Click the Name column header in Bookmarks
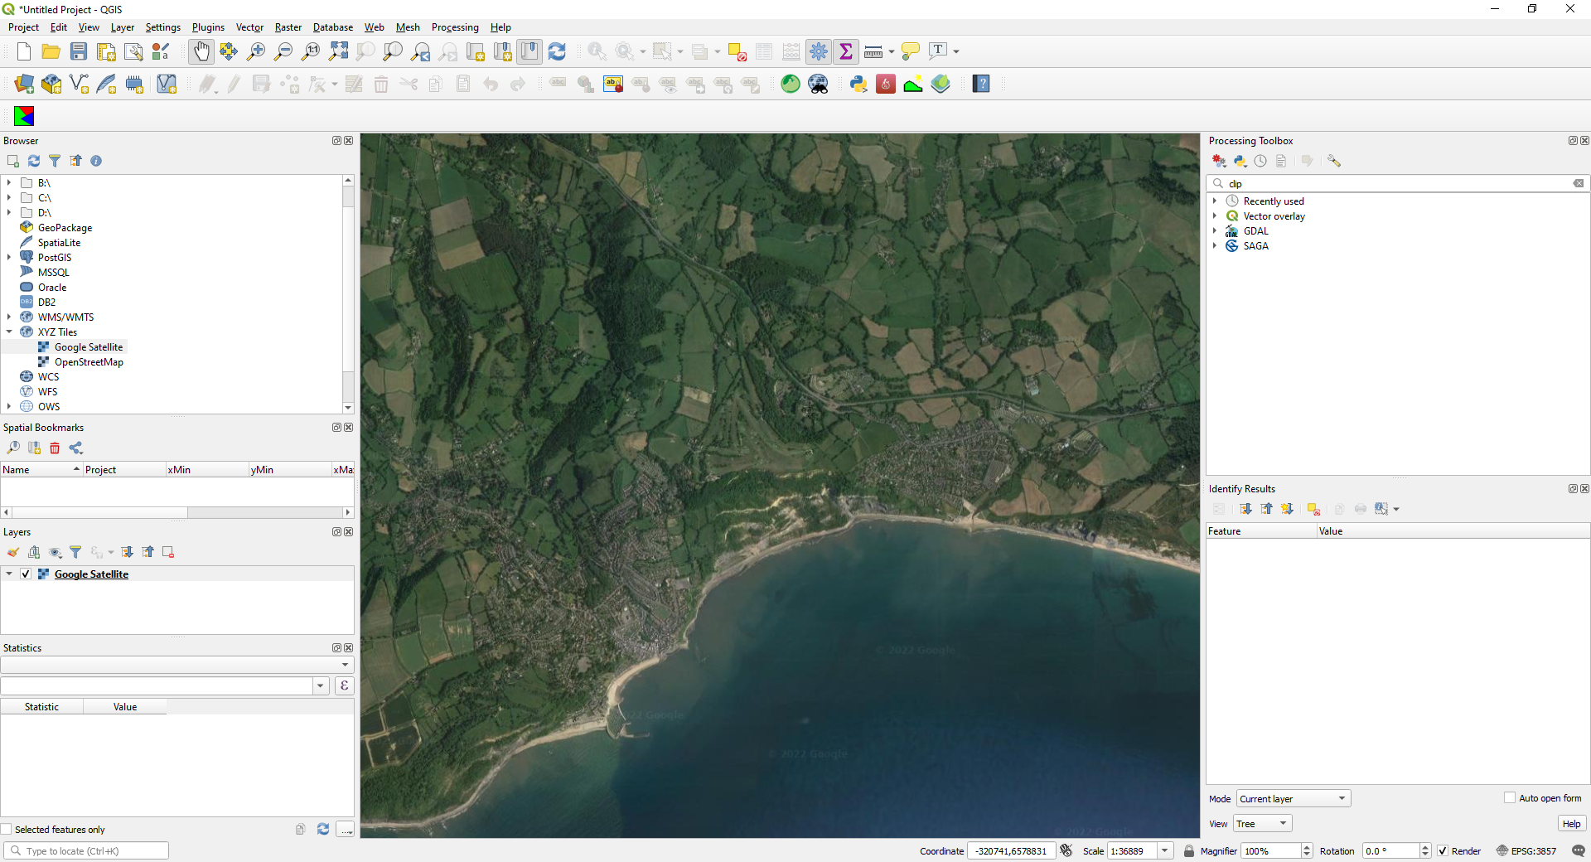 point(41,469)
